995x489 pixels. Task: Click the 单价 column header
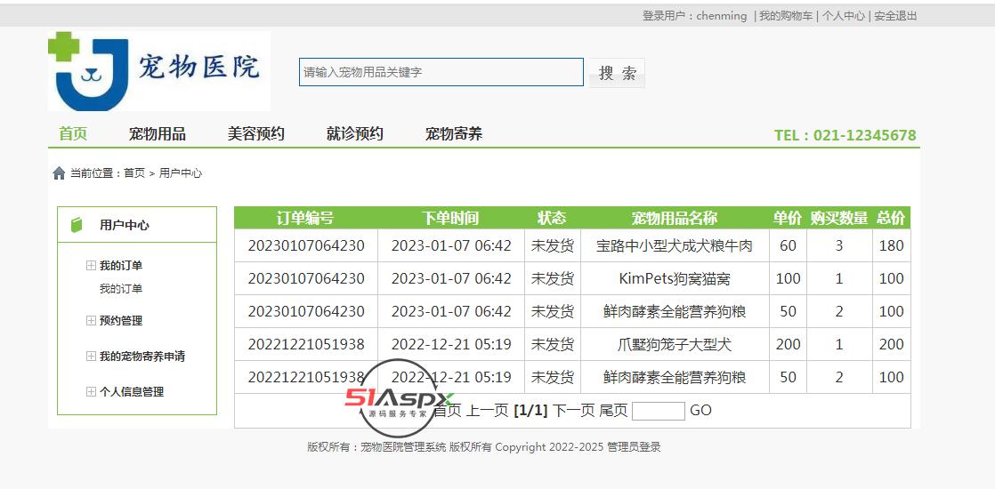(x=788, y=218)
